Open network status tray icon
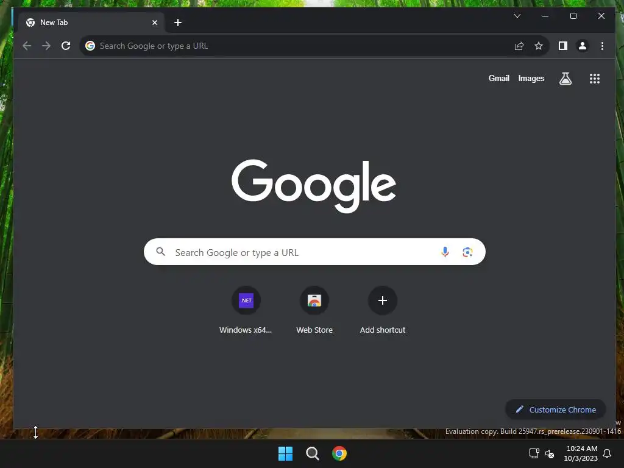This screenshot has width=624, height=468. click(534, 453)
